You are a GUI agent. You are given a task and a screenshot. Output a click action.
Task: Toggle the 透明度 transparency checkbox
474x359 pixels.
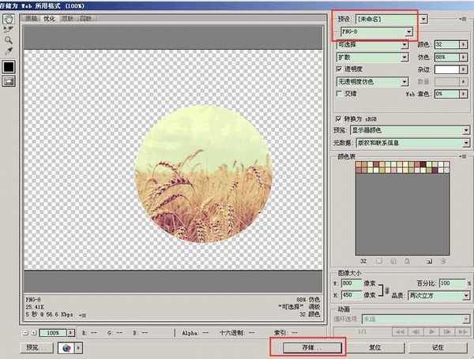pos(339,69)
